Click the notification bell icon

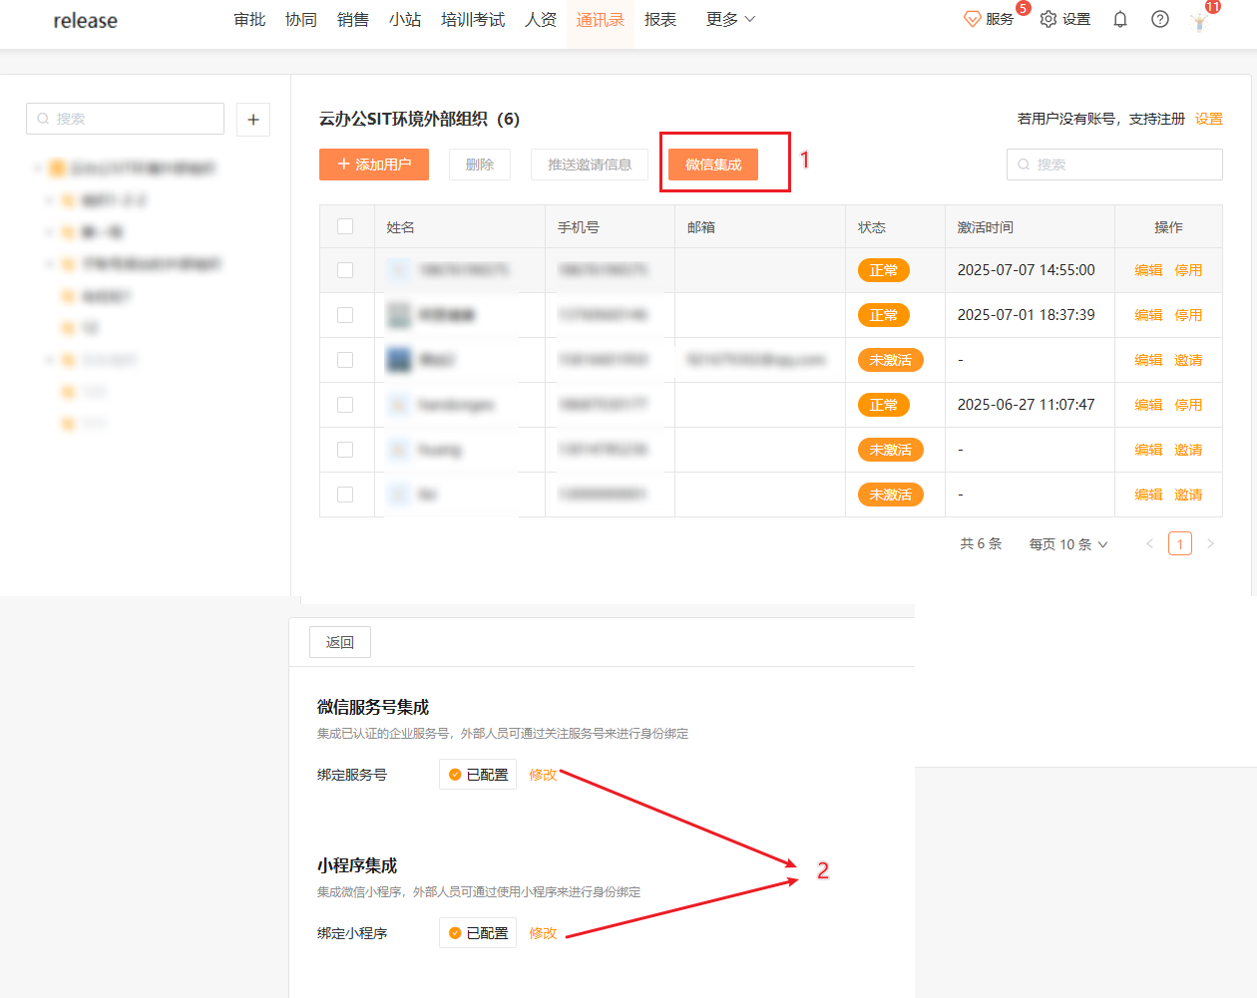coord(1120,20)
